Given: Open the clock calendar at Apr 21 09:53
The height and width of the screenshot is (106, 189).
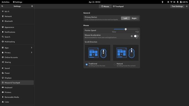Looking at the screenshot, I should [94, 2].
